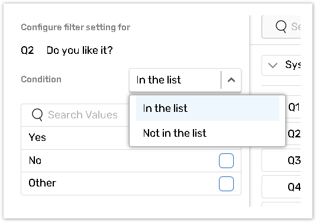Collapse the Condition dropdown using its up chevron
The height and width of the screenshot is (222, 316).
231,80
